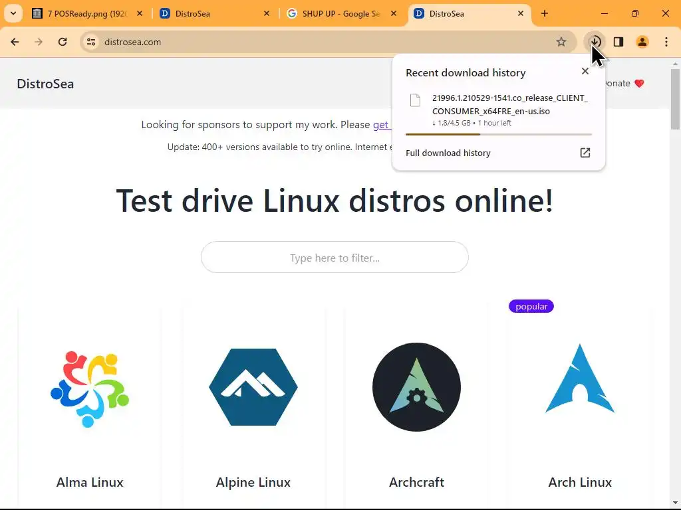Reload the current page
Screen dimensions: 681x510
pos(63,42)
